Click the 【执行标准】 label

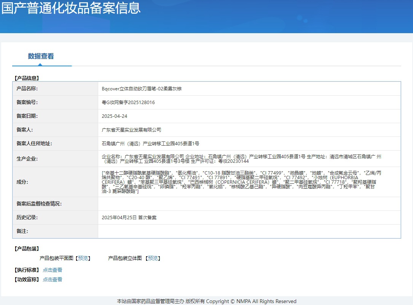(27, 270)
